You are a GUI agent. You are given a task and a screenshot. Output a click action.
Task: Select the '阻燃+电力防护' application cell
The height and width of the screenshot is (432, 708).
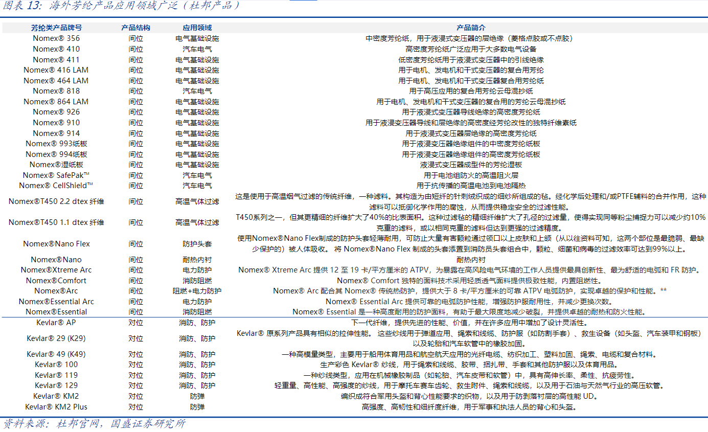point(197,291)
